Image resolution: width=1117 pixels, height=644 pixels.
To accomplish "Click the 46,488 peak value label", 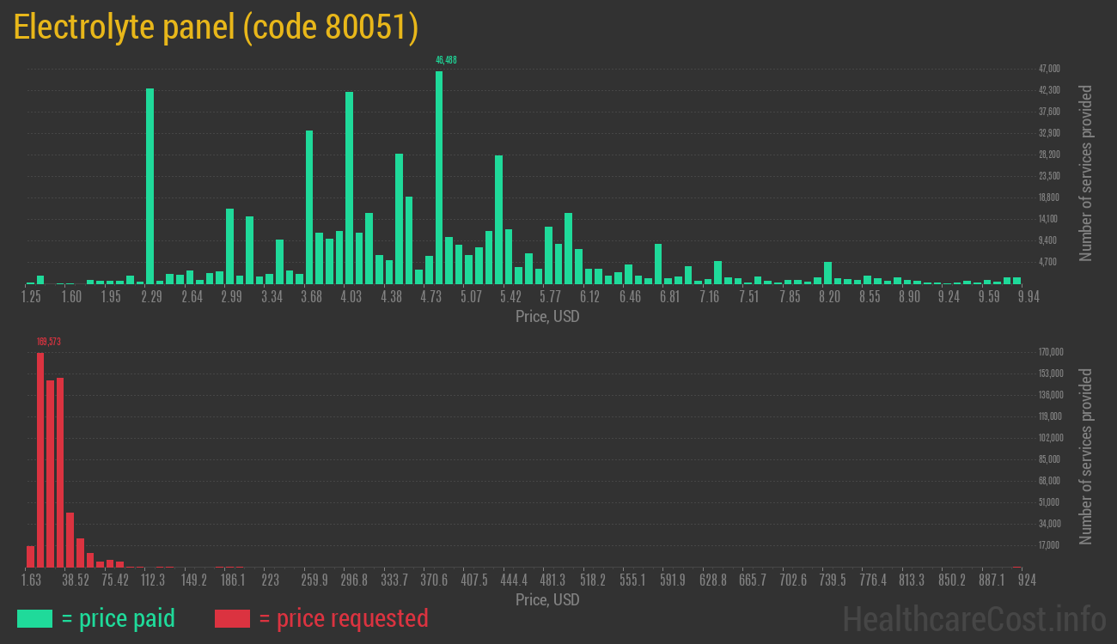I will pyautogui.click(x=445, y=60).
